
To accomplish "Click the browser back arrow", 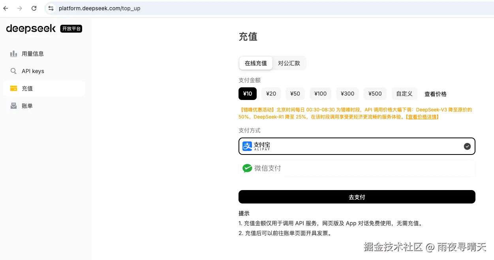I will tap(6, 8).
